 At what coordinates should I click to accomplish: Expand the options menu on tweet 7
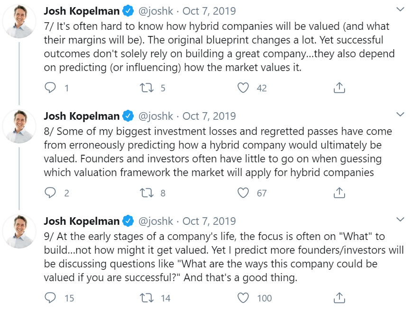click(x=400, y=9)
